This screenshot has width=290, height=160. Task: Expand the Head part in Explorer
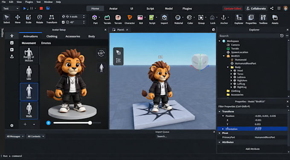coord(231,71)
